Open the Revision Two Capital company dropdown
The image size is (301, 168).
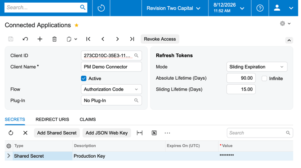click(173, 8)
